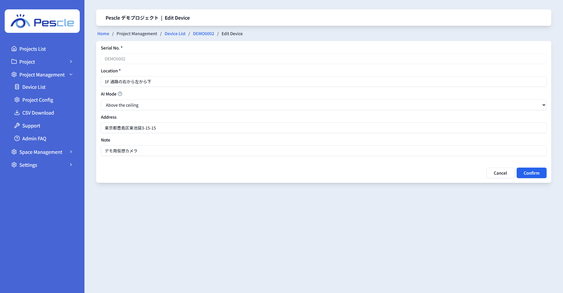563x293 pixels.
Task: Click the Admin FAQ question icon
Action: pos(17,138)
